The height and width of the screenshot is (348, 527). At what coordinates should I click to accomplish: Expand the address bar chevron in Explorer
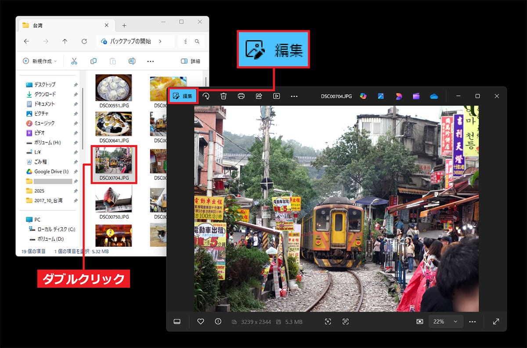coord(160,41)
